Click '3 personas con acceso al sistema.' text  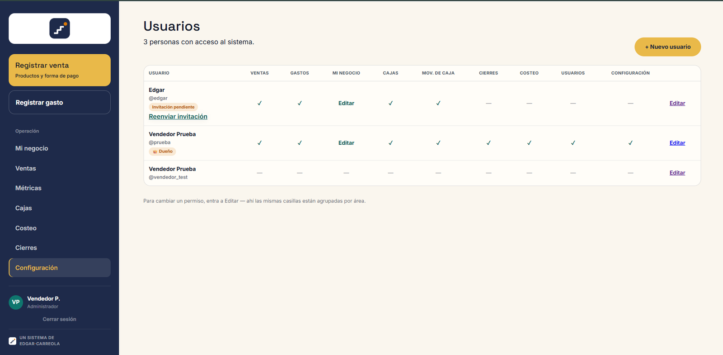(x=199, y=42)
